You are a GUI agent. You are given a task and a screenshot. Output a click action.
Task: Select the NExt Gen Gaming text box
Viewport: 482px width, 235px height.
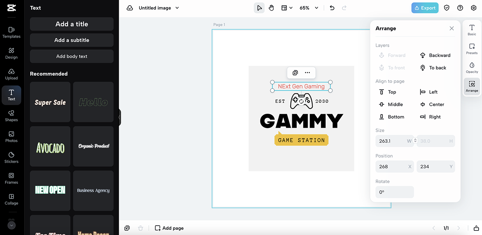pos(301,86)
